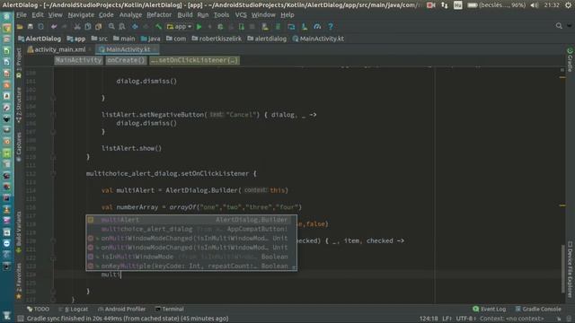575x323 pixels.
Task: Open the Window menu
Action: (263, 15)
